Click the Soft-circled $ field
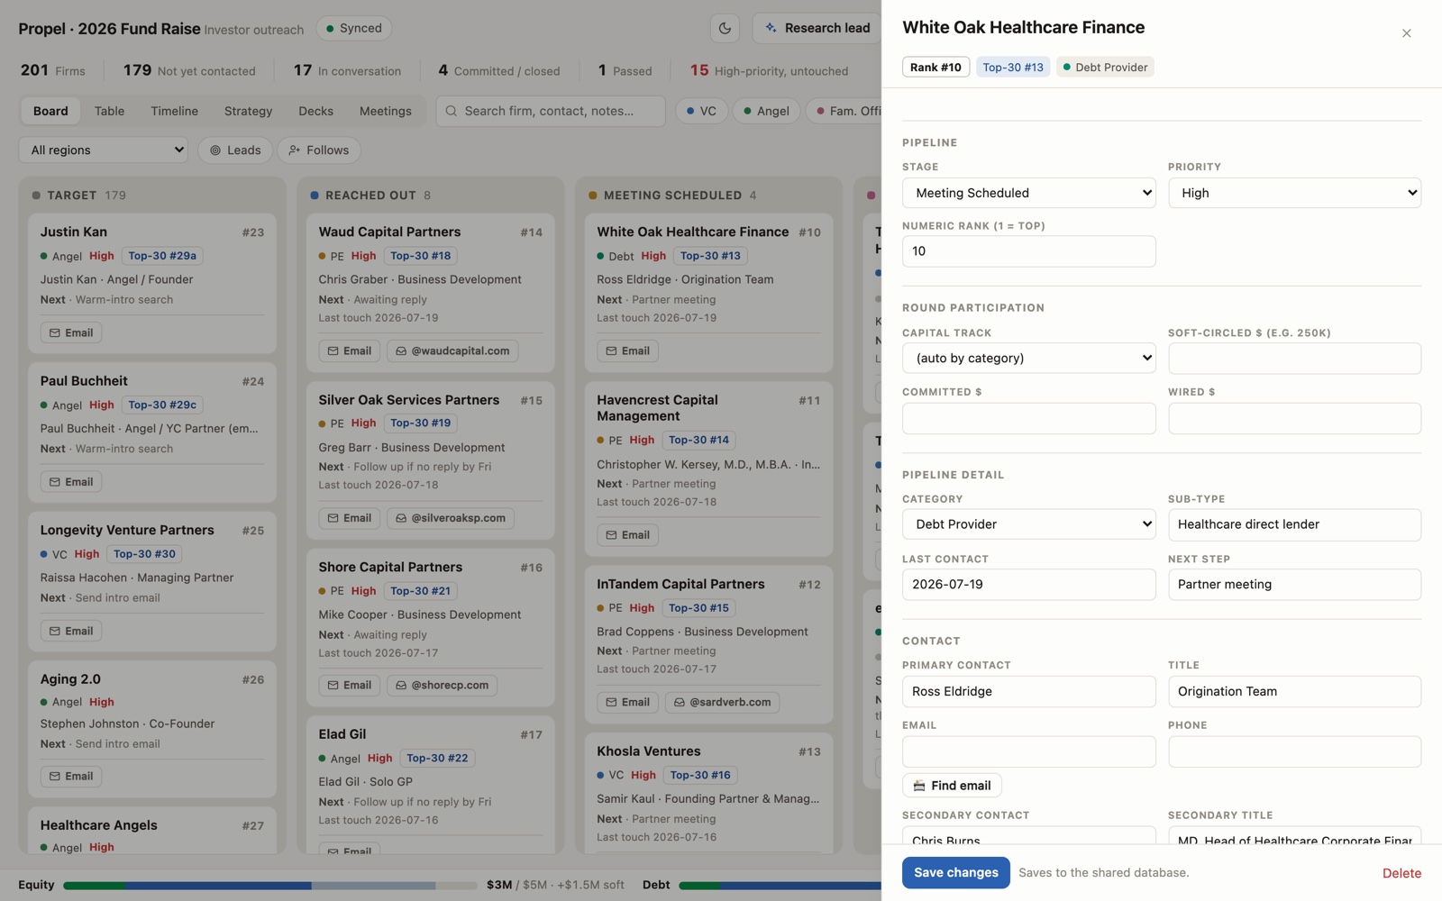The image size is (1442, 901). 1294,358
